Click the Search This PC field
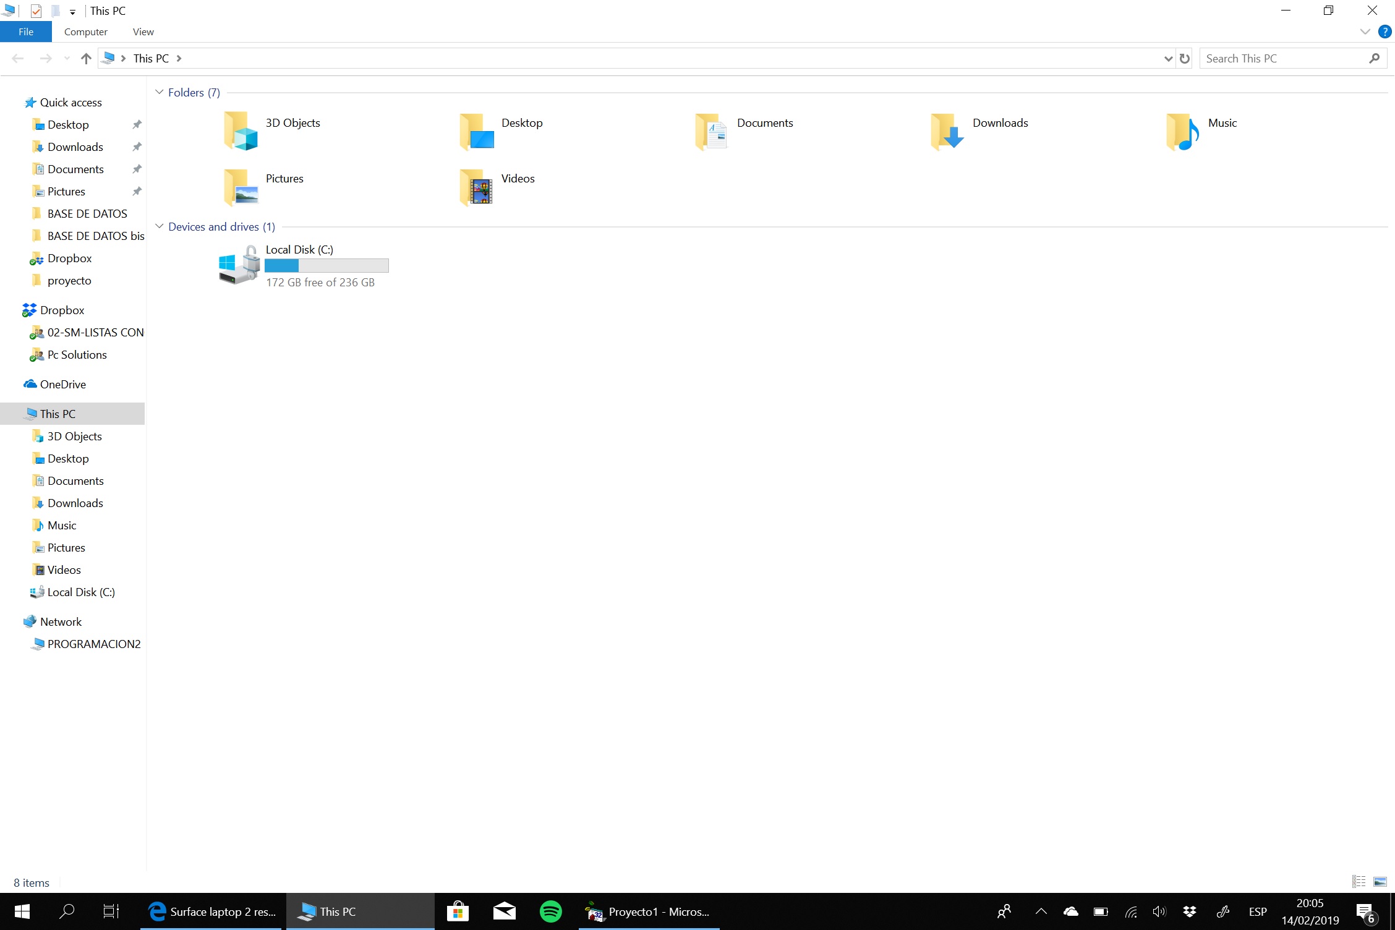 coord(1283,59)
